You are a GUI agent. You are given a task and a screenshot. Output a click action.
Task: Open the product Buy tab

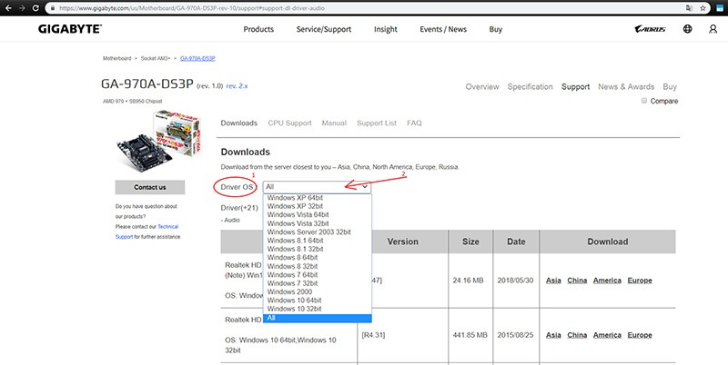[x=670, y=86]
